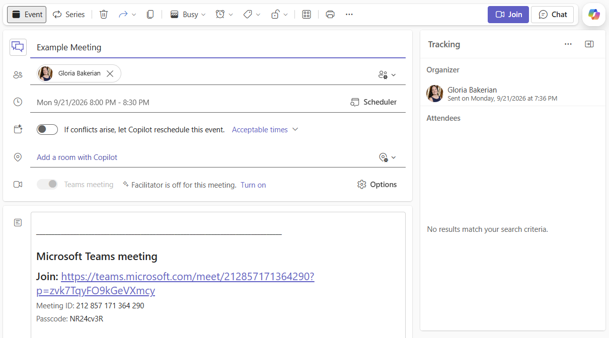Expand the Reminder dropdown arrow
Image resolution: width=609 pixels, height=338 pixels.
point(231,15)
